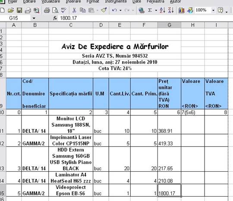Image resolution: width=233 pixels, height=201 pixels.
Task: Open the Fișier menu
Action: point(13,2)
